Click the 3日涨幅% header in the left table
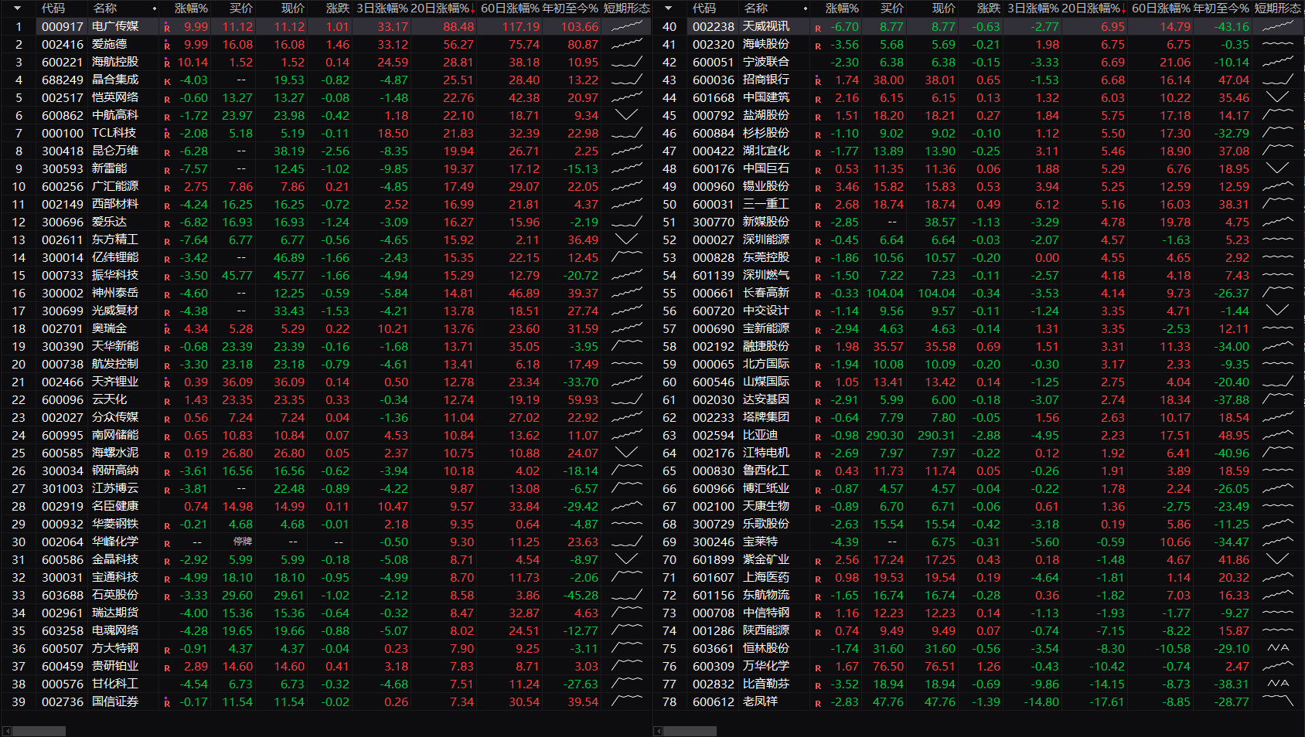The image size is (1305, 737). (382, 8)
